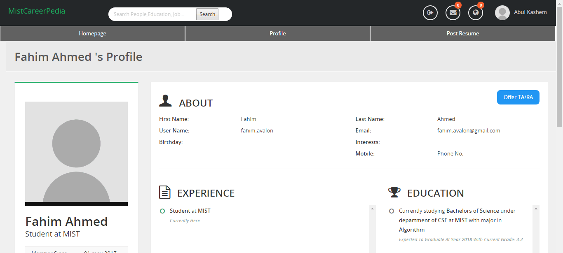This screenshot has height=253, width=563.
Task: Click the Abul Kashem avatar image
Action: click(502, 12)
